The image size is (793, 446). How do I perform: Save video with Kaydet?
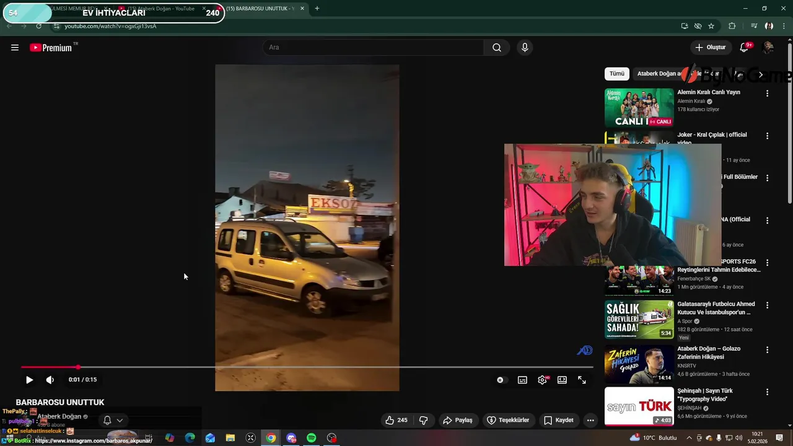pyautogui.click(x=559, y=420)
